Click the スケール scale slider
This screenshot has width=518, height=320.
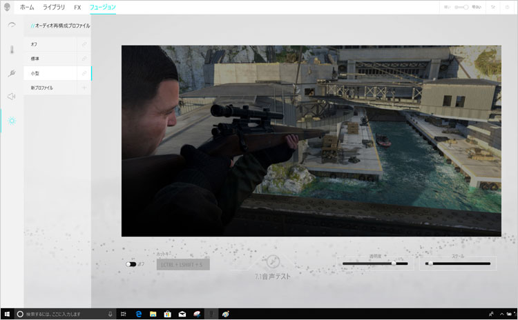click(459, 263)
